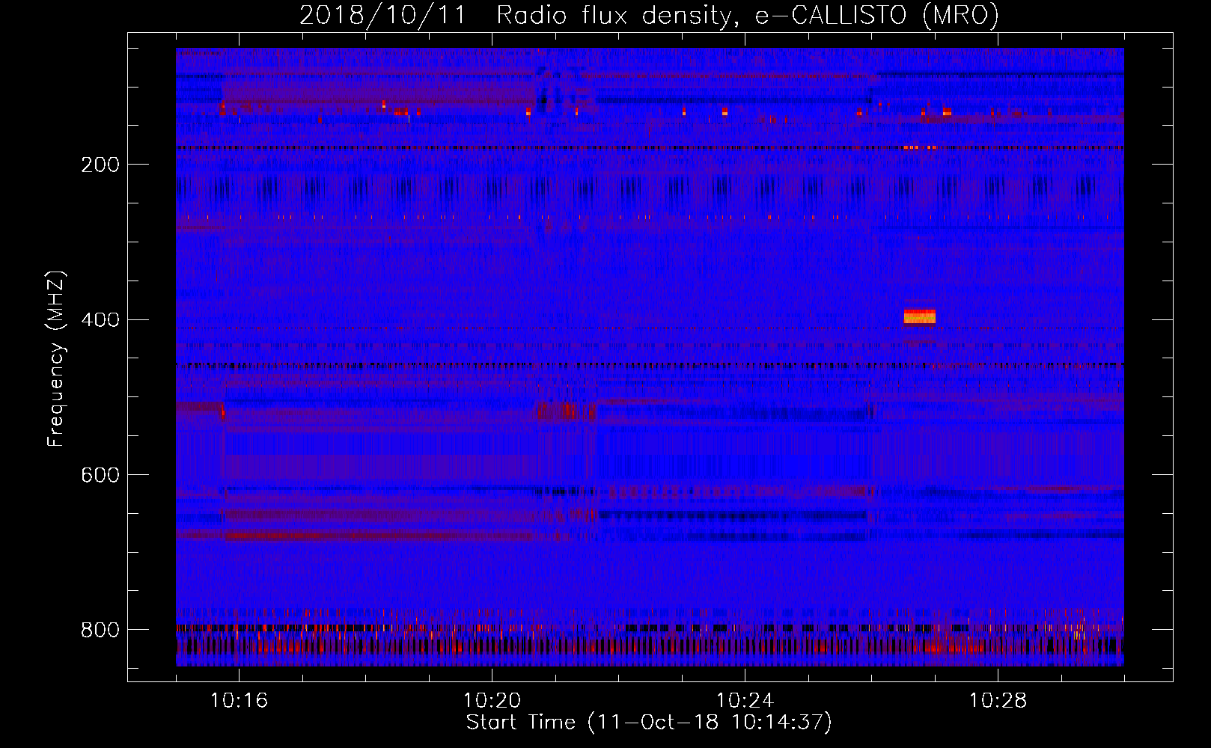Click the '800' frequency tick label

pos(100,631)
